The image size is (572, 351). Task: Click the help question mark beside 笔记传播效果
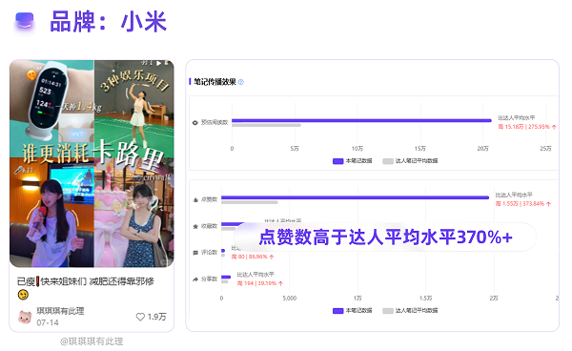(x=241, y=82)
